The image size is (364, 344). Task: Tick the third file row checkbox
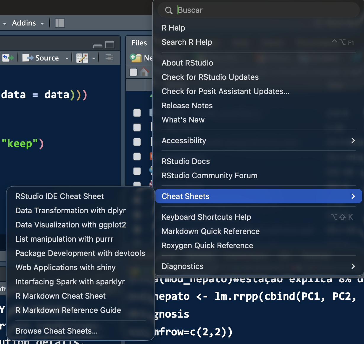137,142
